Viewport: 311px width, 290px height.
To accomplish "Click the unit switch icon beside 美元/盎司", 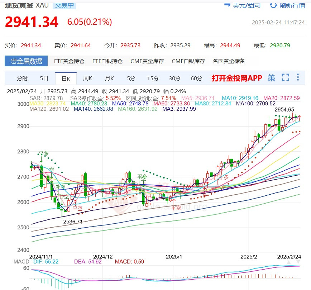I will click(228, 5).
